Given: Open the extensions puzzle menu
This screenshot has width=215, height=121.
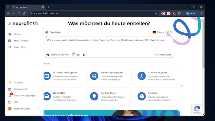Looking at the screenshot, I should [179, 13].
